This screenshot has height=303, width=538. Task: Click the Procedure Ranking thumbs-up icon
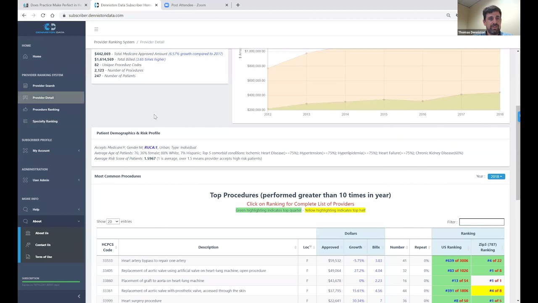(x=25, y=109)
